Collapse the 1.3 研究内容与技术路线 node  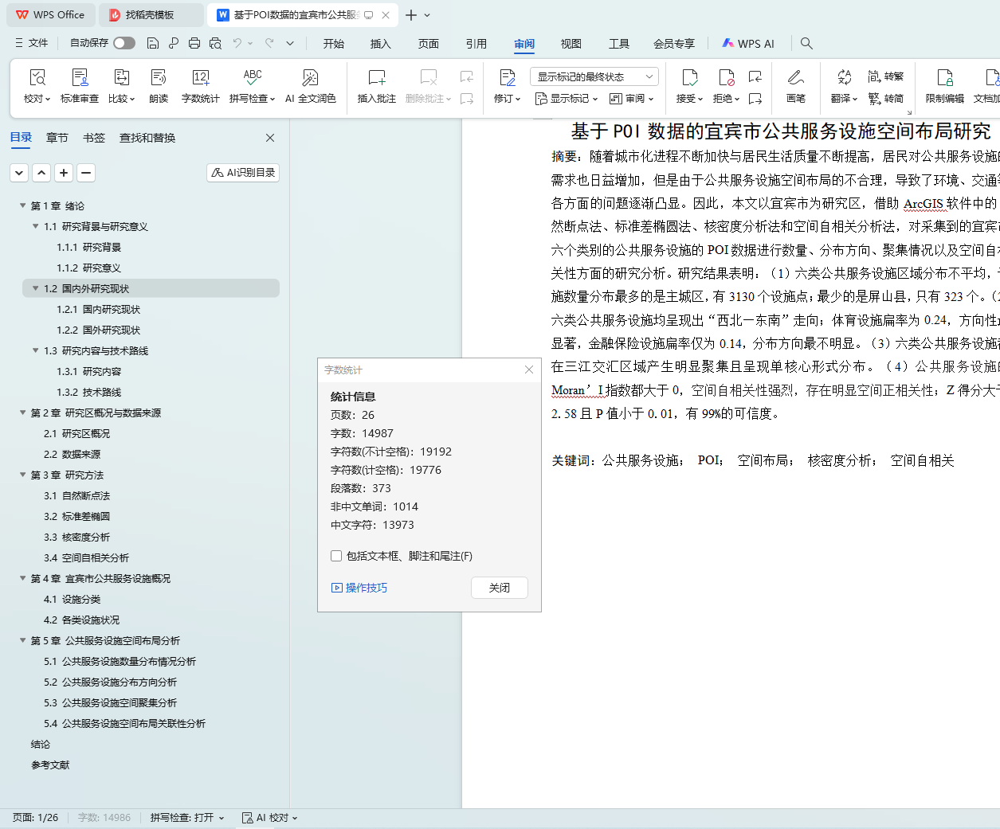(36, 350)
